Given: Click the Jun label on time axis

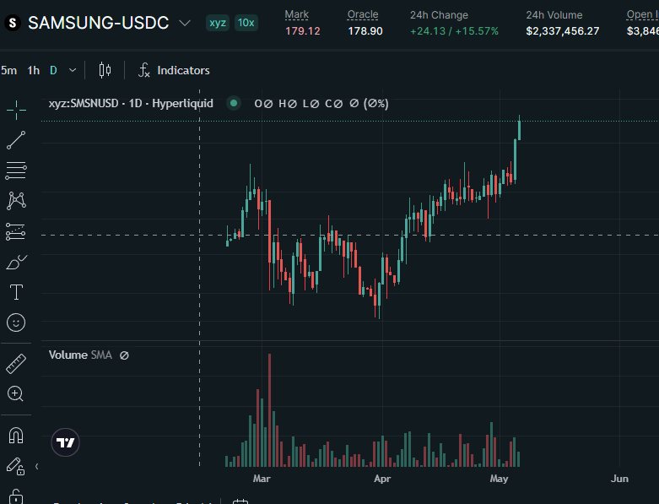Looking at the screenshot, I should pos(619,479).
